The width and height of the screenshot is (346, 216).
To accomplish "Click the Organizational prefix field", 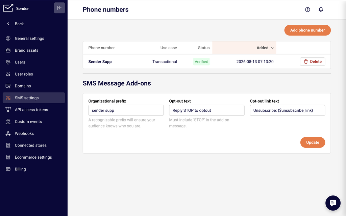I will tap(126, 110).
